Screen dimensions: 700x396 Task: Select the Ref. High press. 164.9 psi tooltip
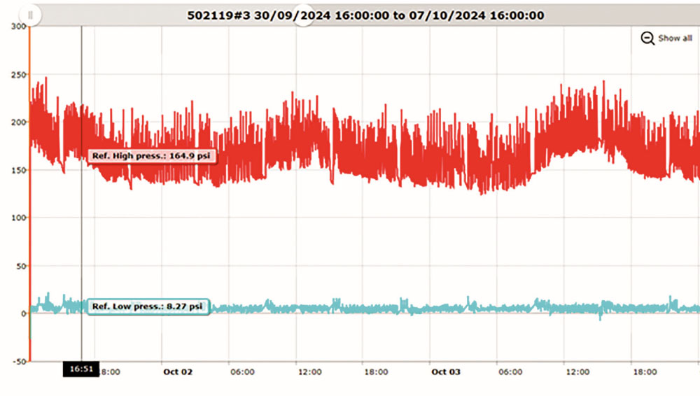152,157
